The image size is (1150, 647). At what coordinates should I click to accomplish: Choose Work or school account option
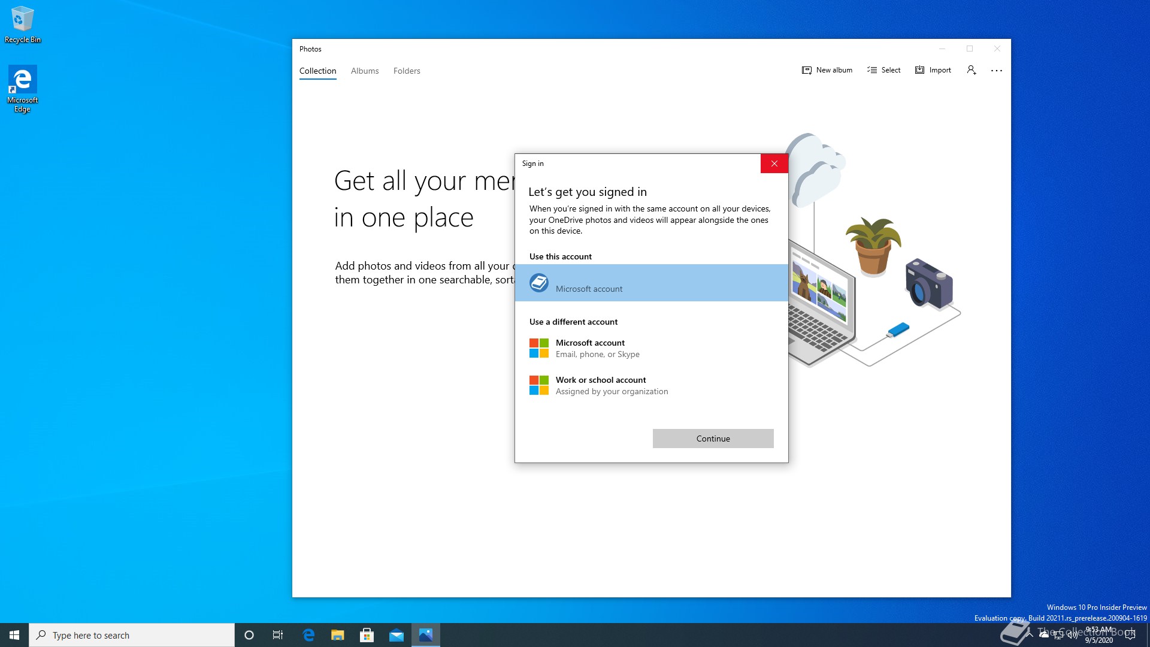click(x=652, y=385)
